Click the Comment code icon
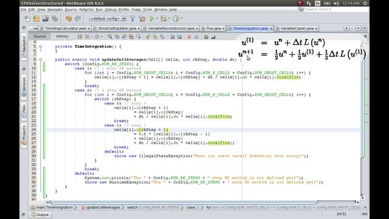 click(x=206, y=36)
